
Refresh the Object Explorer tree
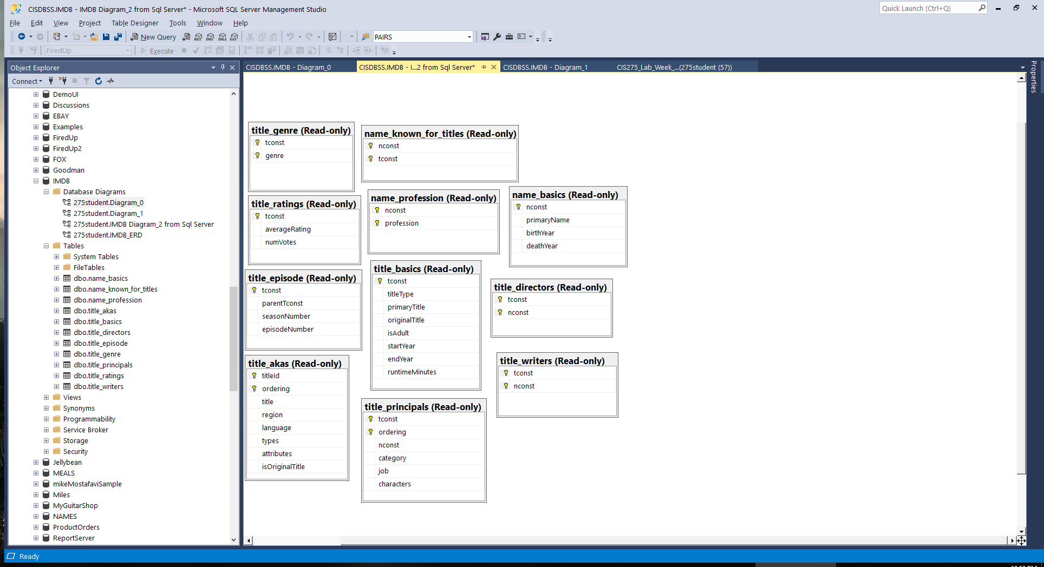99,81
